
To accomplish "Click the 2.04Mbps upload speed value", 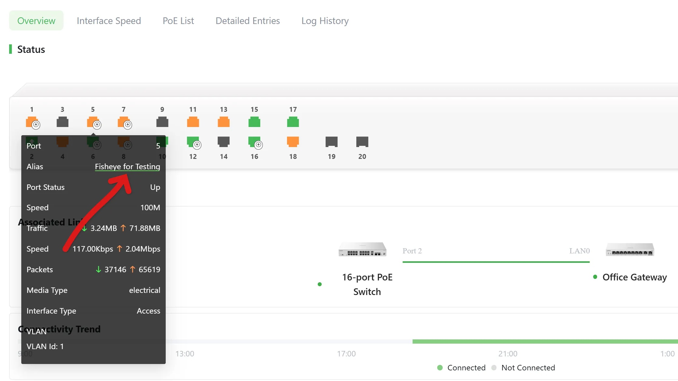I will tap(143, 249).
